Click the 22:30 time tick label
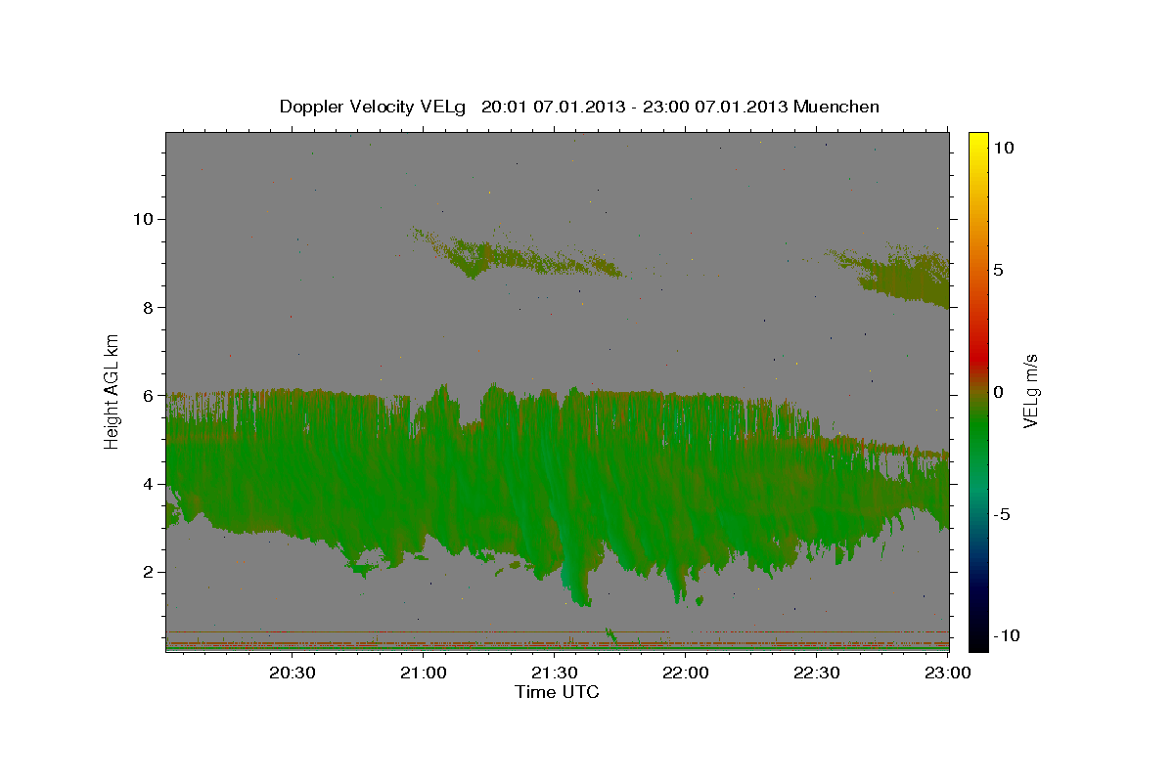The image size is (1174, 782). pyautogui.click(x=817, y=673)
